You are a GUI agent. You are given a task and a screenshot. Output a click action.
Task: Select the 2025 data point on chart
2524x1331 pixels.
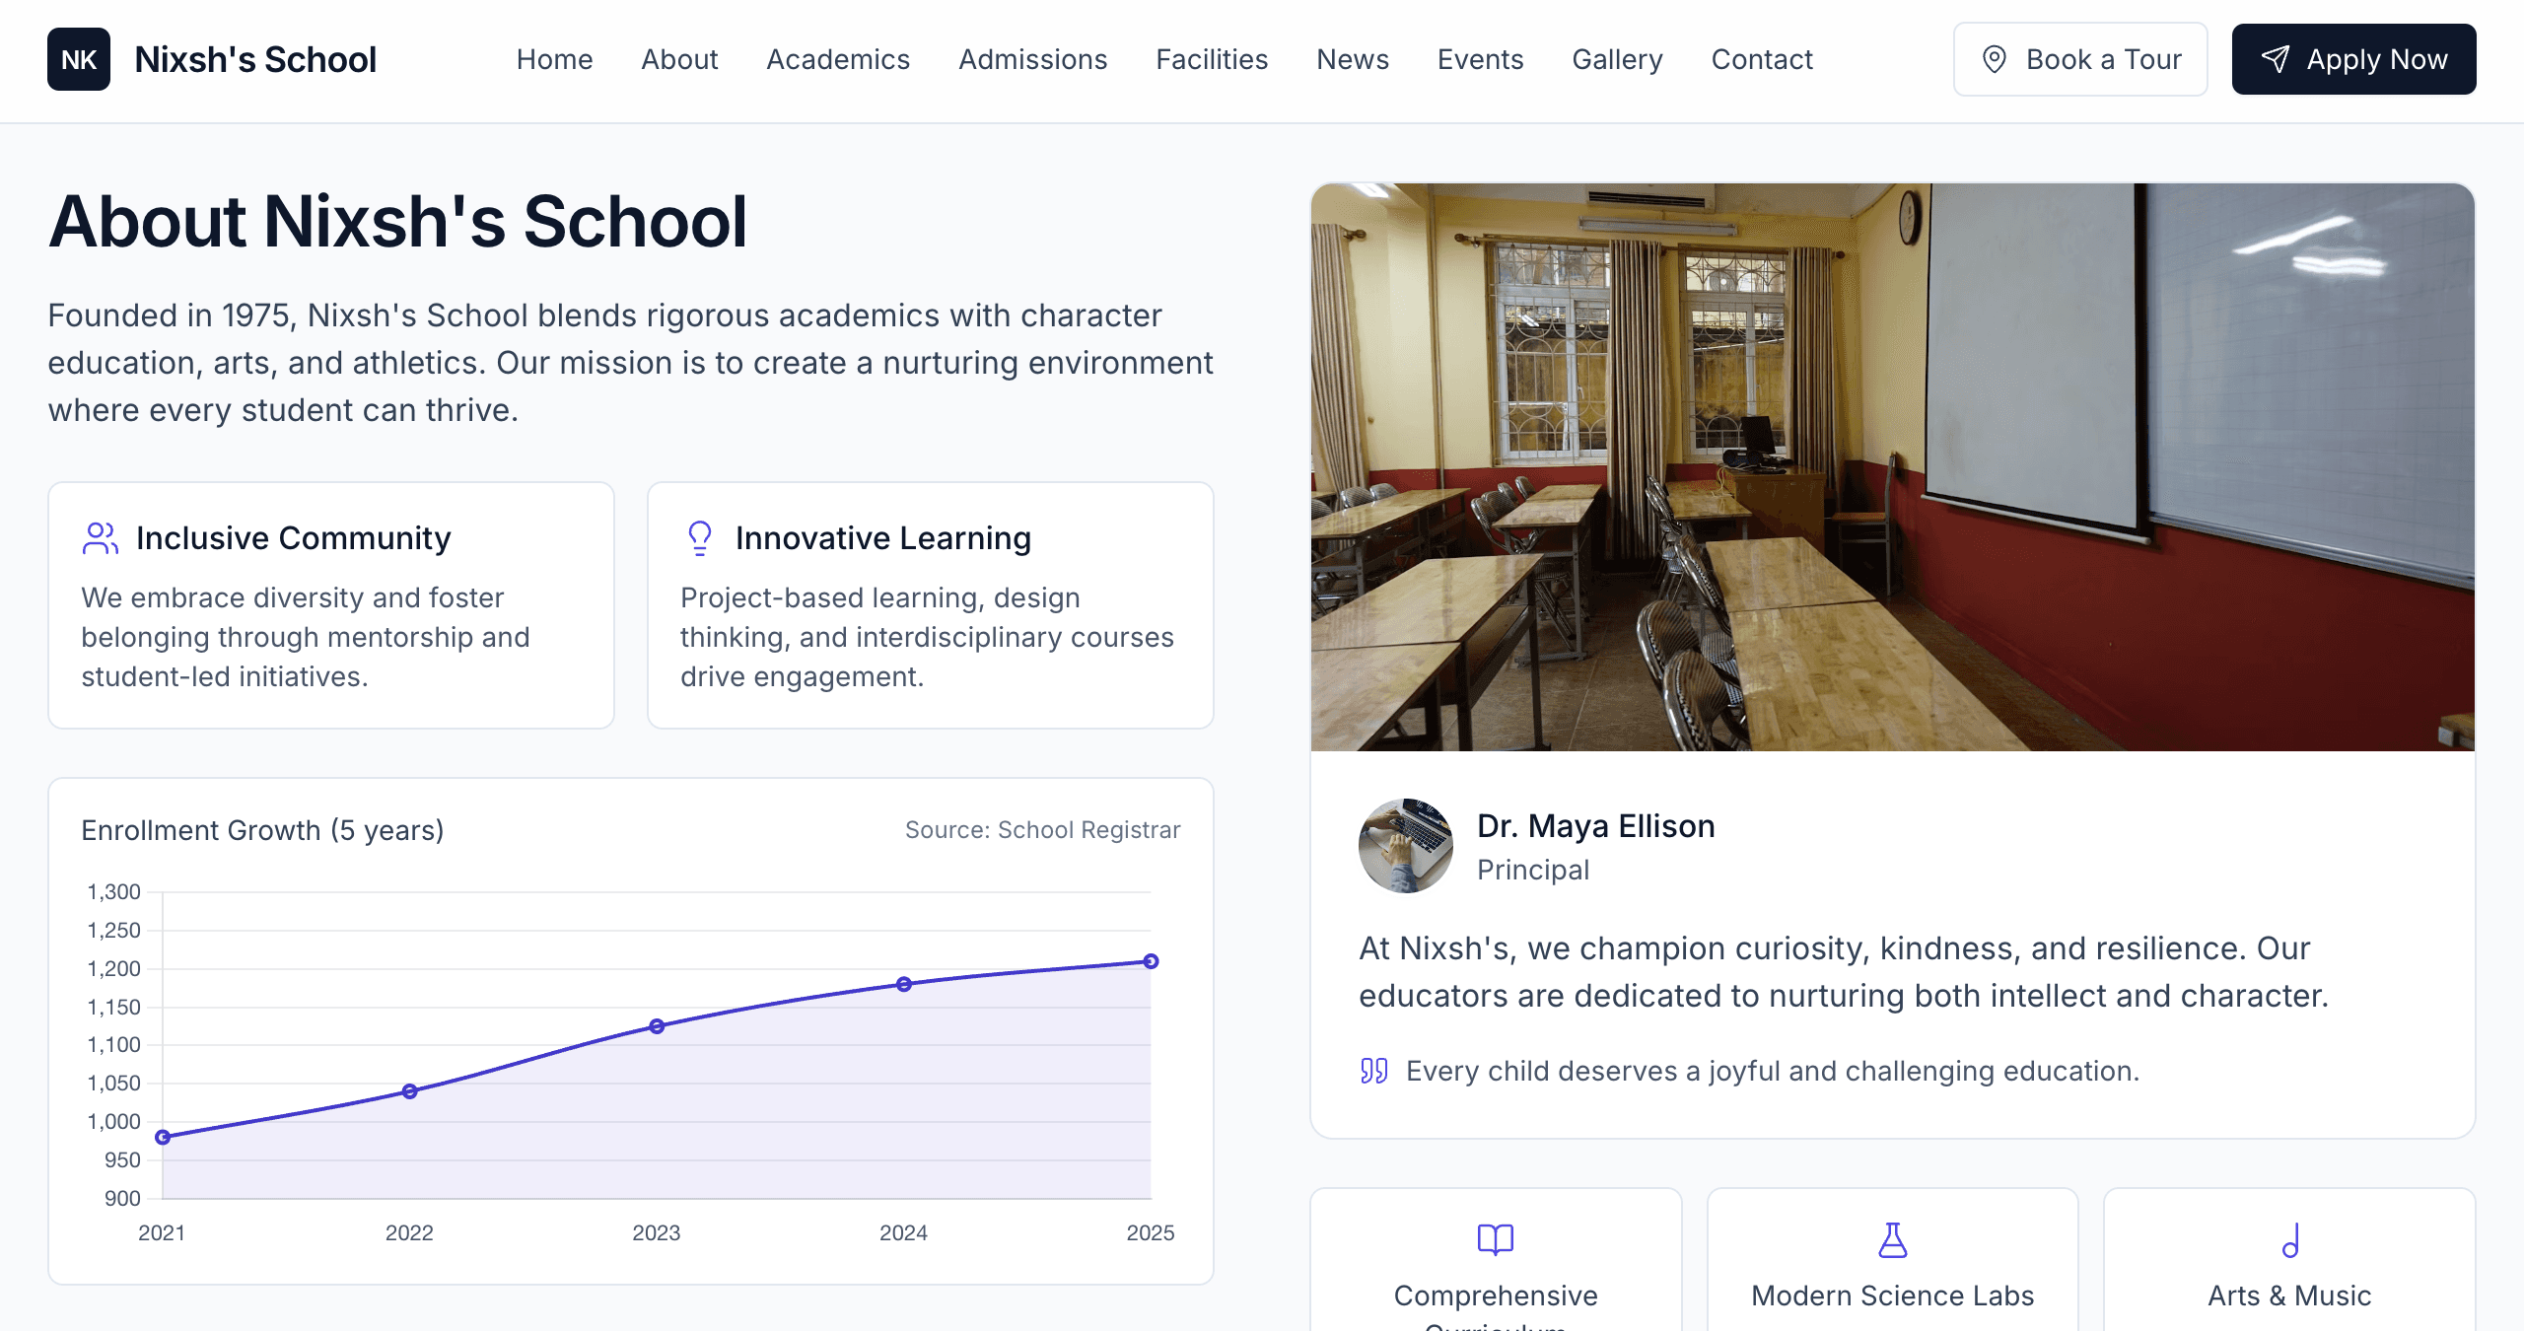click(1151, 961)
